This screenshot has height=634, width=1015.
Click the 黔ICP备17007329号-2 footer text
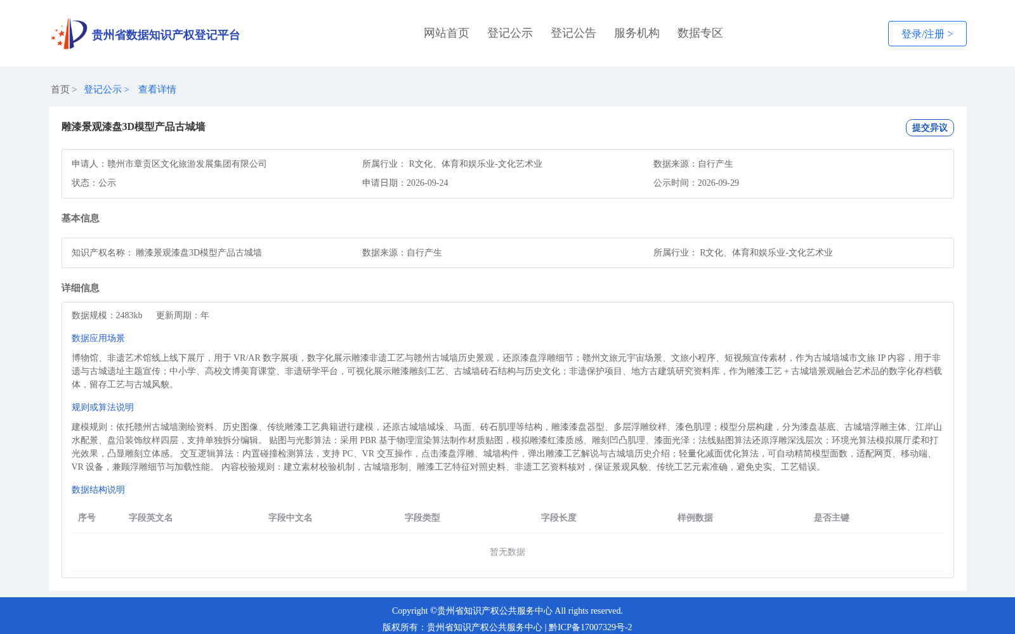click(591, 628)
